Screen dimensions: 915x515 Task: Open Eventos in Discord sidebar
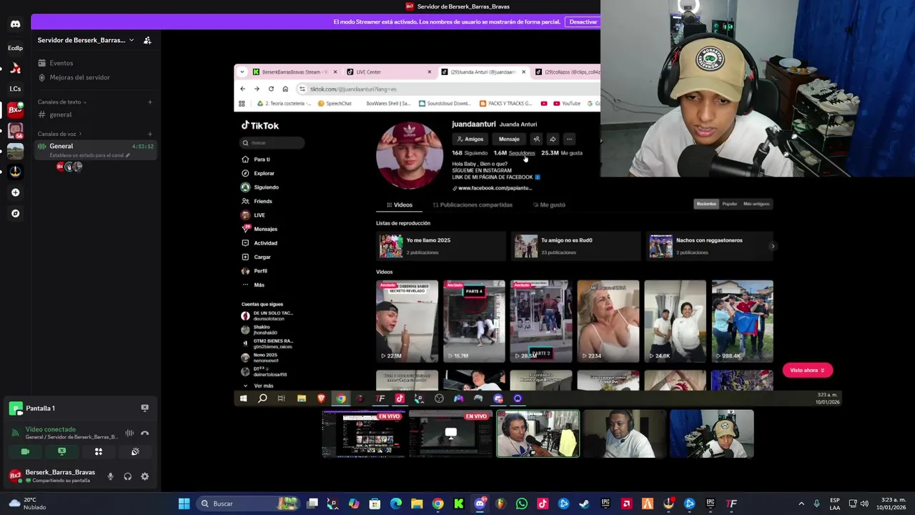pos(94,63)
